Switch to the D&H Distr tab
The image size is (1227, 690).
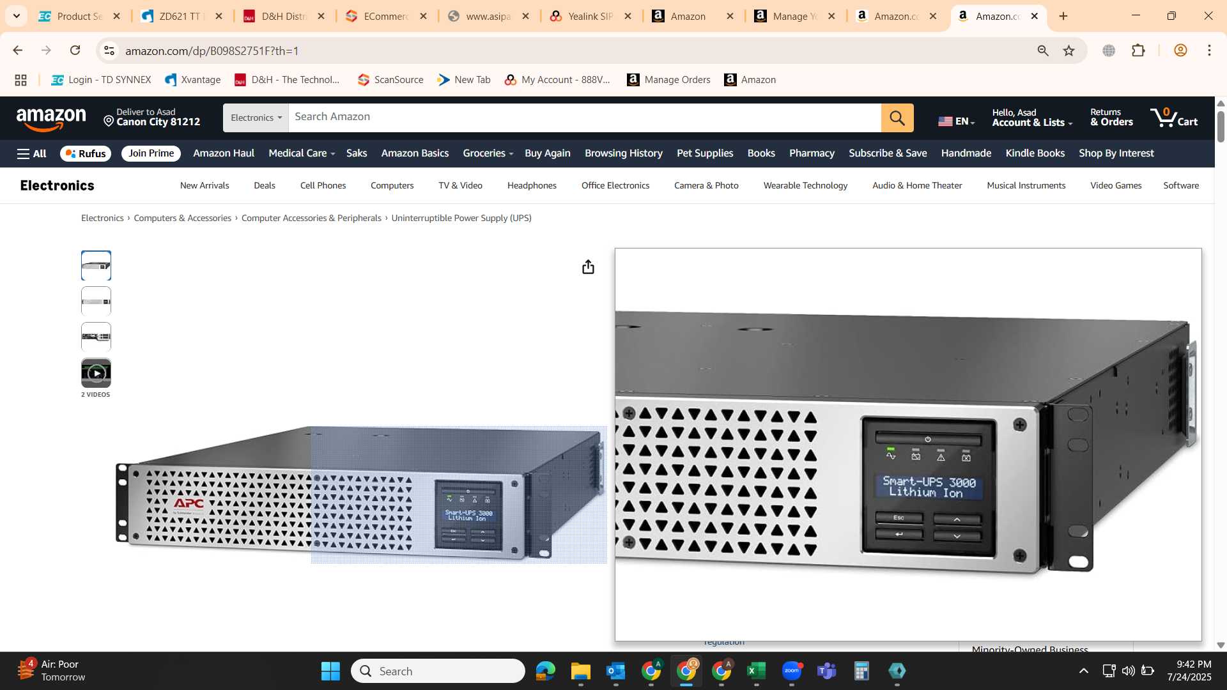tap(284, 16)
